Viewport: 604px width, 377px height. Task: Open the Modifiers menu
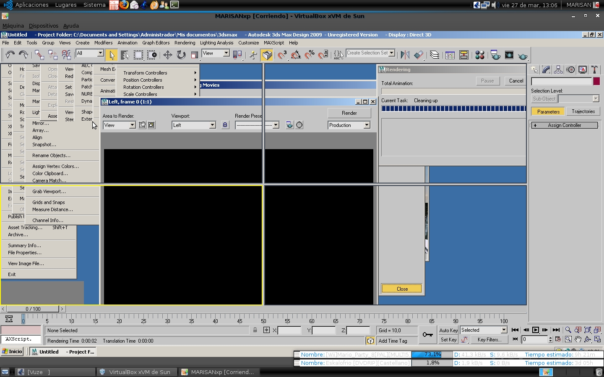pos(103,43)
